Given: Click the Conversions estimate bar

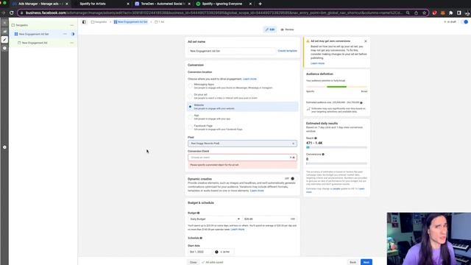Looking at the screenshot, I should 336,163.
